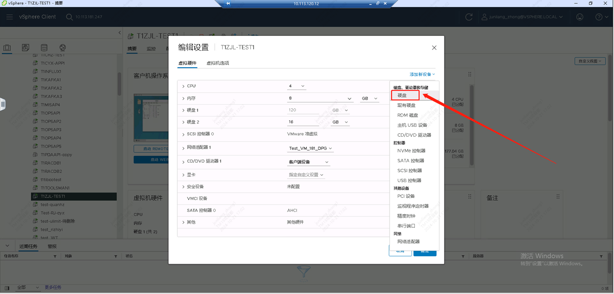The width and height of the screenshot is (614, 294).
Task: Select the Hosts and Clusters inventory icon
Action: point(7,48)
